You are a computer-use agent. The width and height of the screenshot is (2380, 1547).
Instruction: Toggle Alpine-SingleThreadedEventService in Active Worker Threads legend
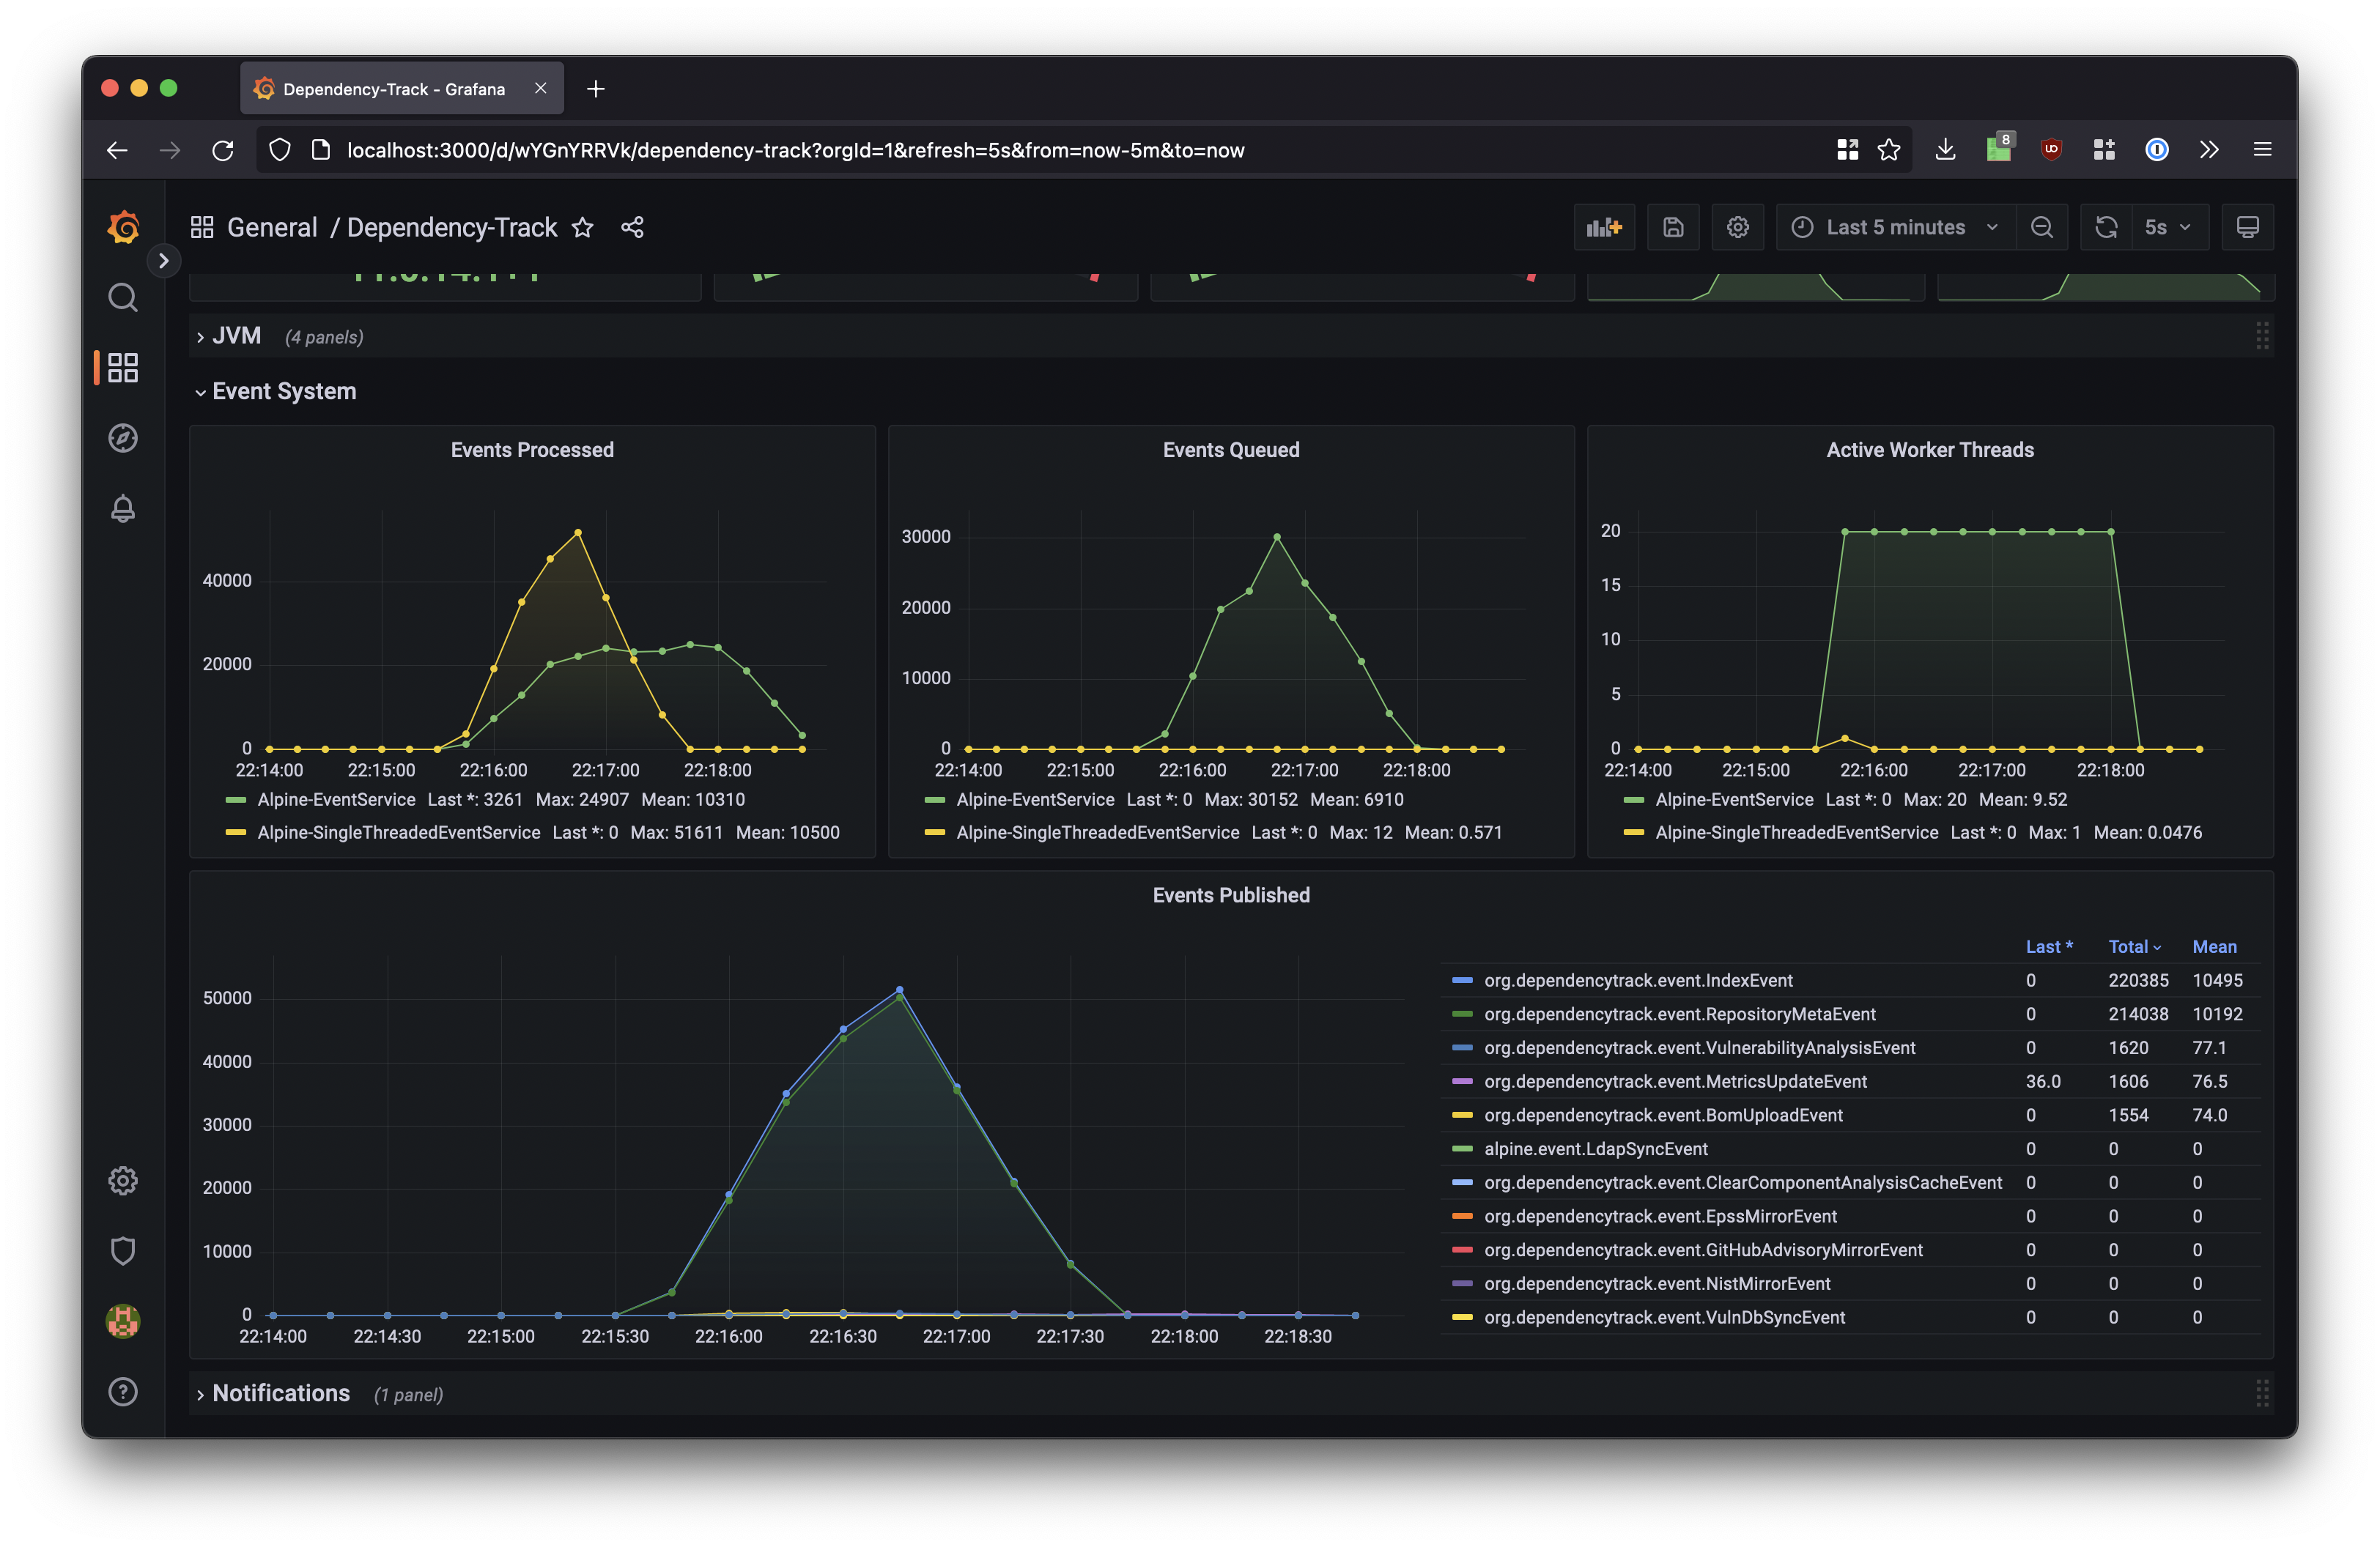tap(1797, 834)
